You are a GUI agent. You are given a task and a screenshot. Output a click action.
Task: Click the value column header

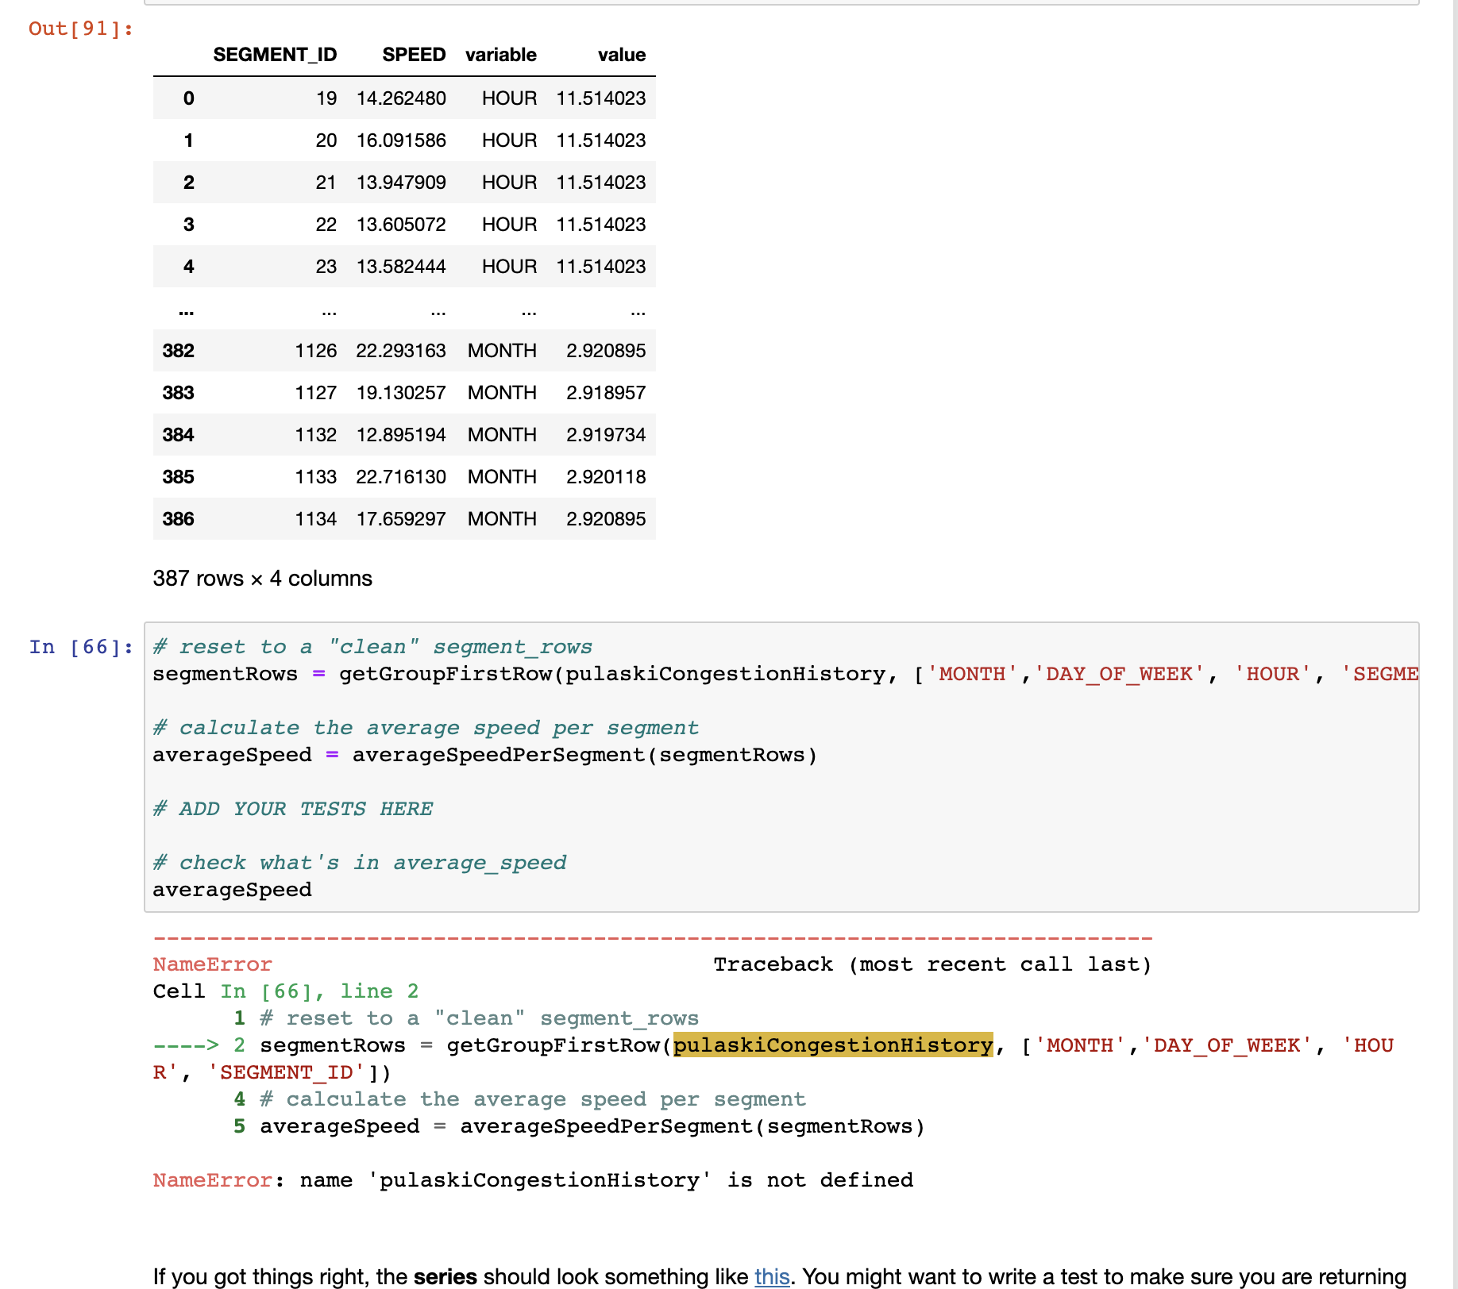pos(622,54)
